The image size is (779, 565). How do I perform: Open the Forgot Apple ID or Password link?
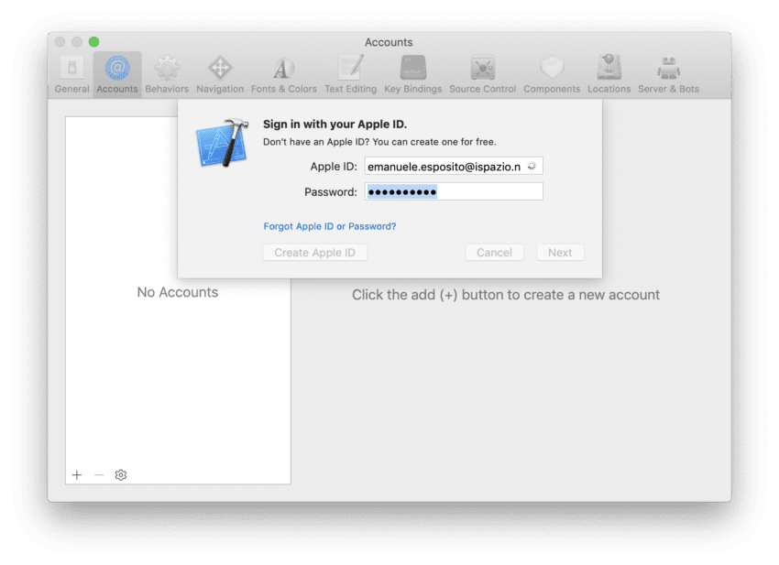click(x=330, y=226)
